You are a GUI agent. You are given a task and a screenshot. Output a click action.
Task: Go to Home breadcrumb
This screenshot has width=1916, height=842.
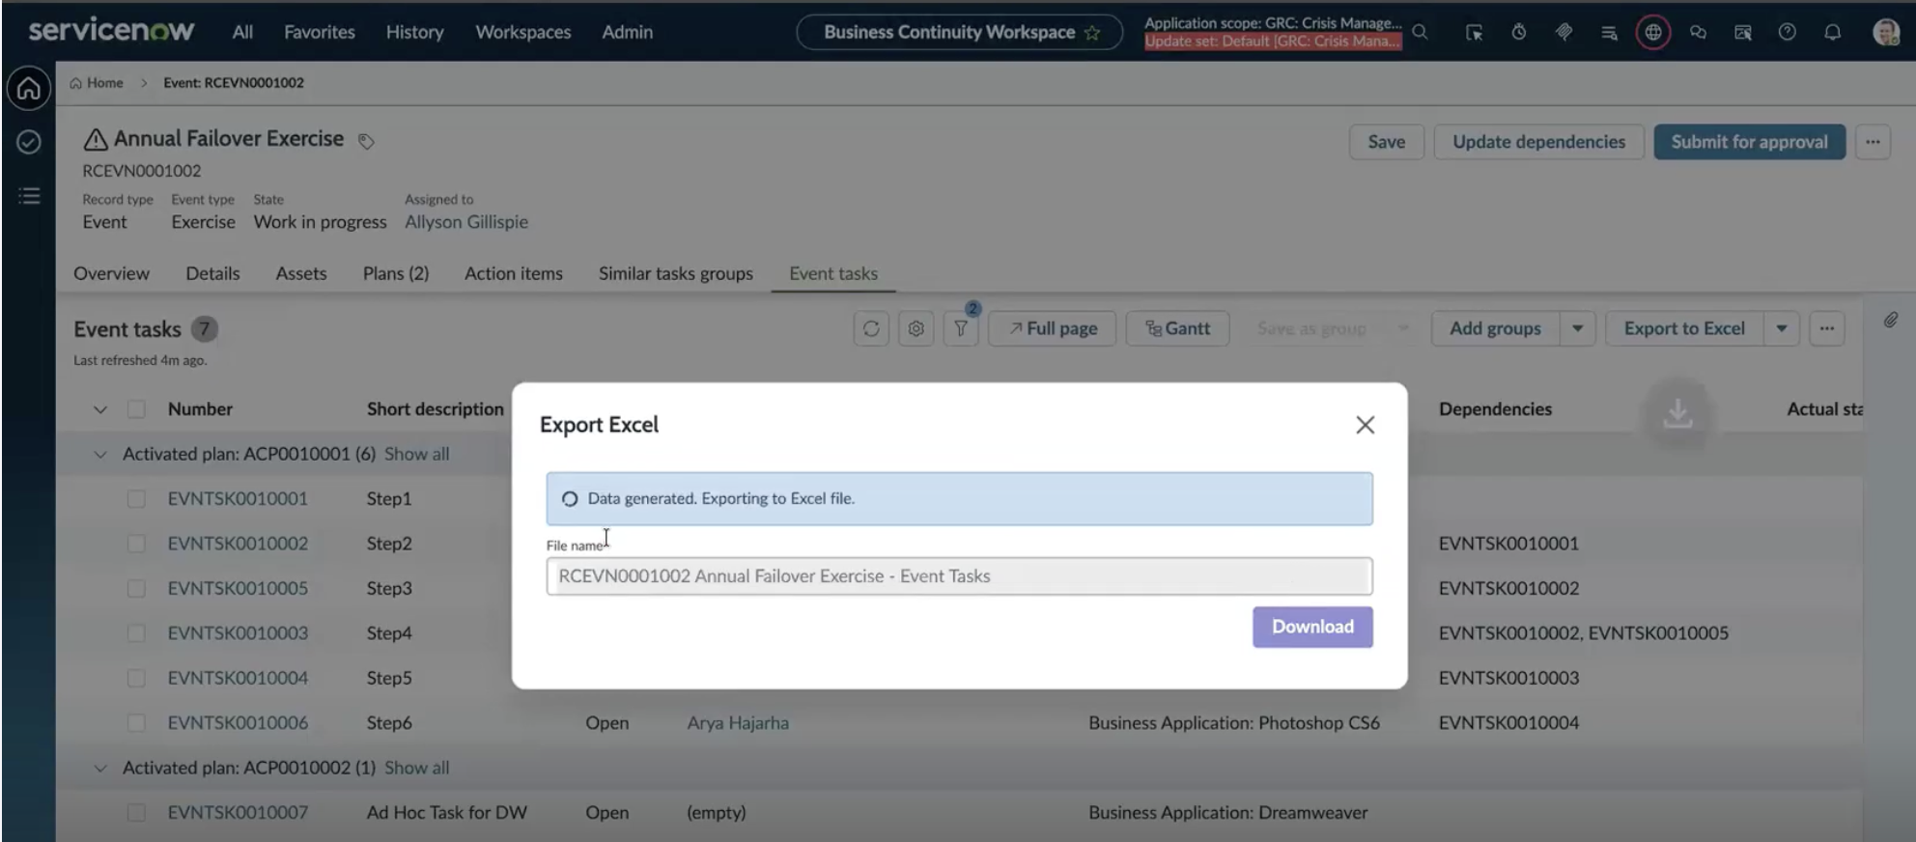[97, 83]
